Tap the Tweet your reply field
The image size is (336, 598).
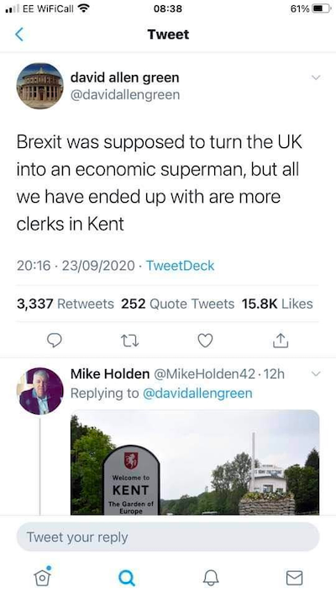(x=168, y=537)
